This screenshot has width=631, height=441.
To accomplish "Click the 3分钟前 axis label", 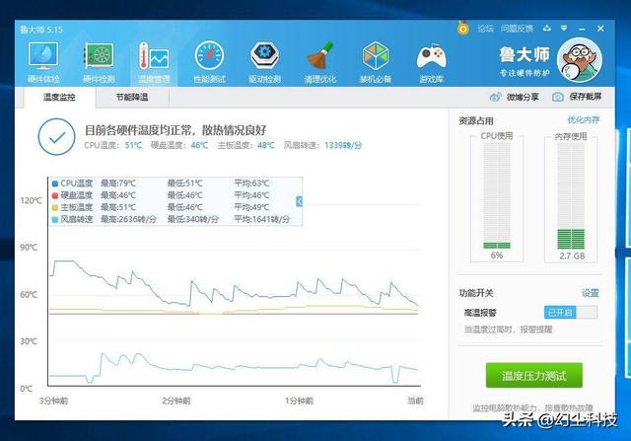I will [53, 401].
